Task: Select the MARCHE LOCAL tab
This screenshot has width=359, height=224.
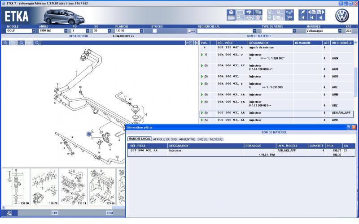Action: coord(140,139)
